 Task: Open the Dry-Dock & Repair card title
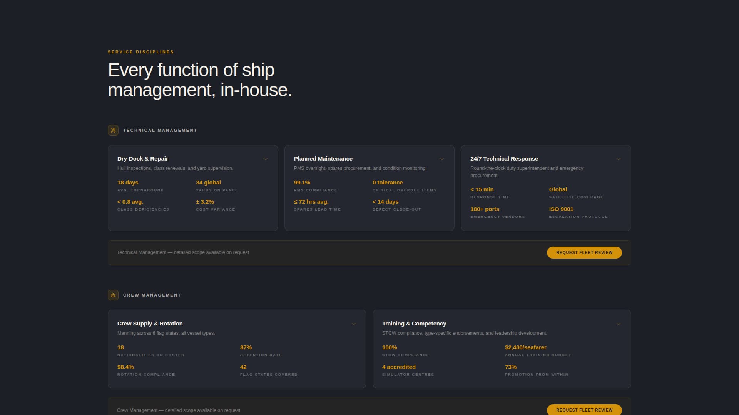tap(142, 159)
